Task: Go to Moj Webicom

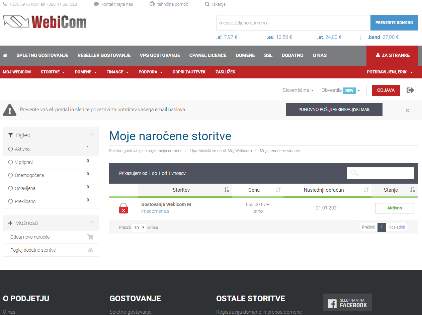Action: tap(17, 72)
